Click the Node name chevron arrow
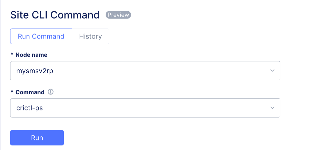The width and height of the screenshot is (312, 150). [272, 70]
